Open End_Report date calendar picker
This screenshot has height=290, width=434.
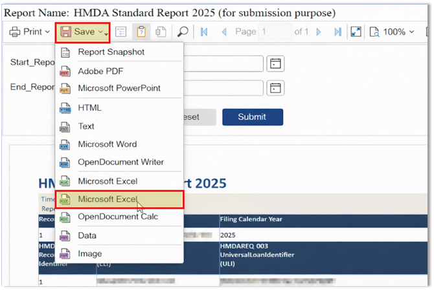(277, 88)
